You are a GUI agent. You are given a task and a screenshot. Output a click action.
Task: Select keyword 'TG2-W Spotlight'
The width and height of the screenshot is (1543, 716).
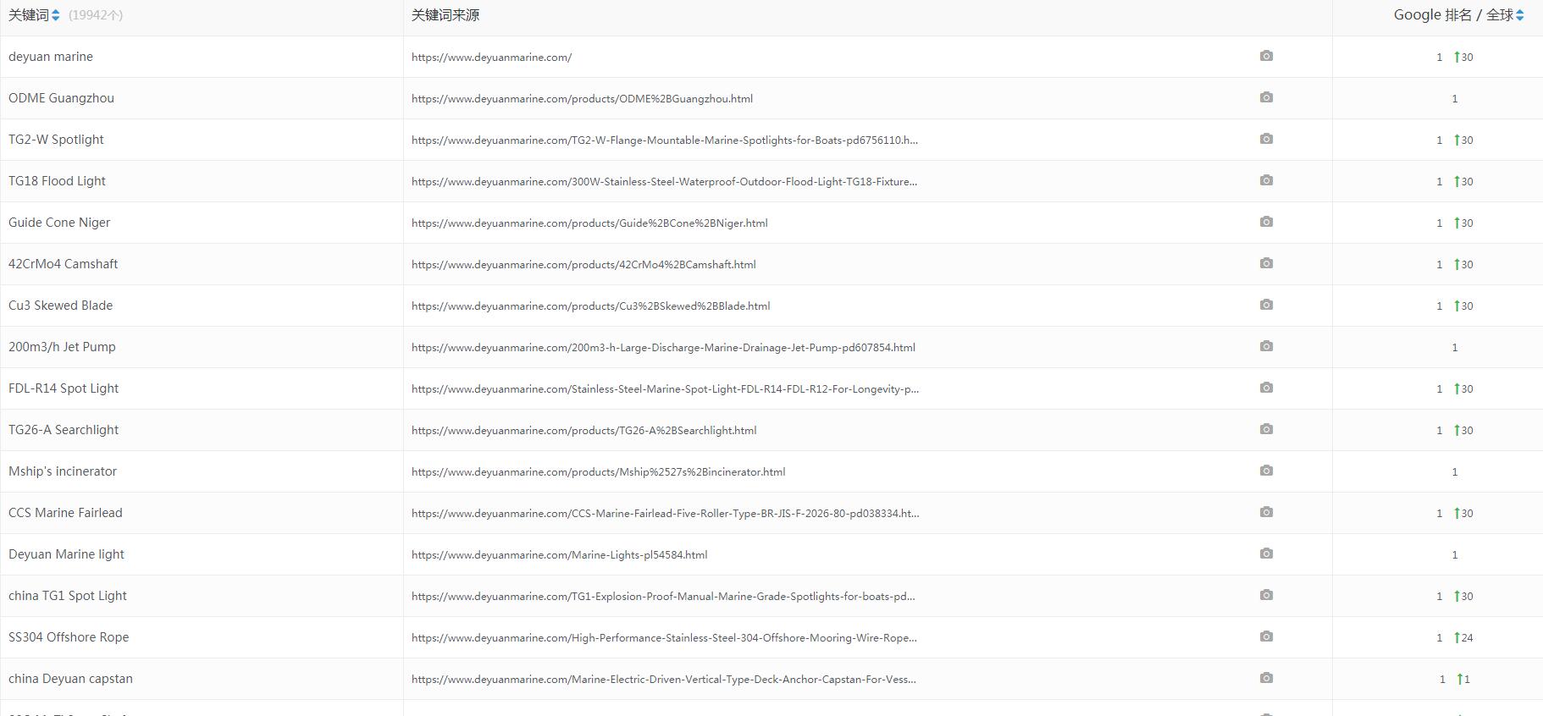pos(56,140)
